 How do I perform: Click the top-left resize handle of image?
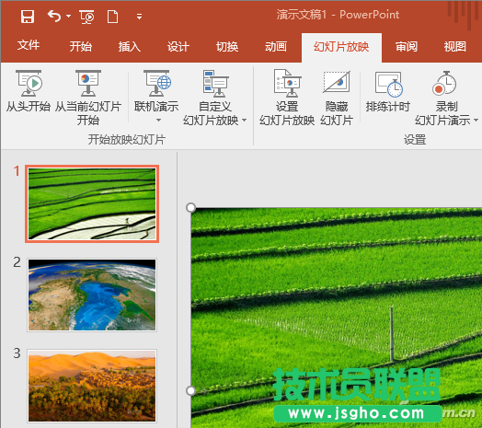191,208
